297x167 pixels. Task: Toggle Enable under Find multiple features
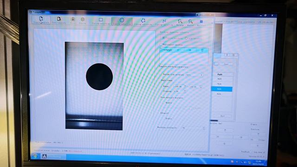164,103
